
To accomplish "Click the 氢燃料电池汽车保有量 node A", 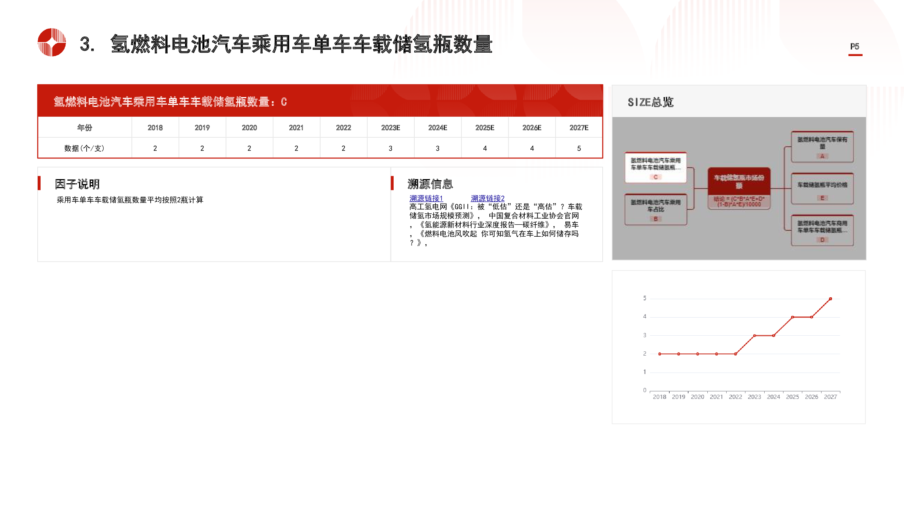I will [822, 147].
